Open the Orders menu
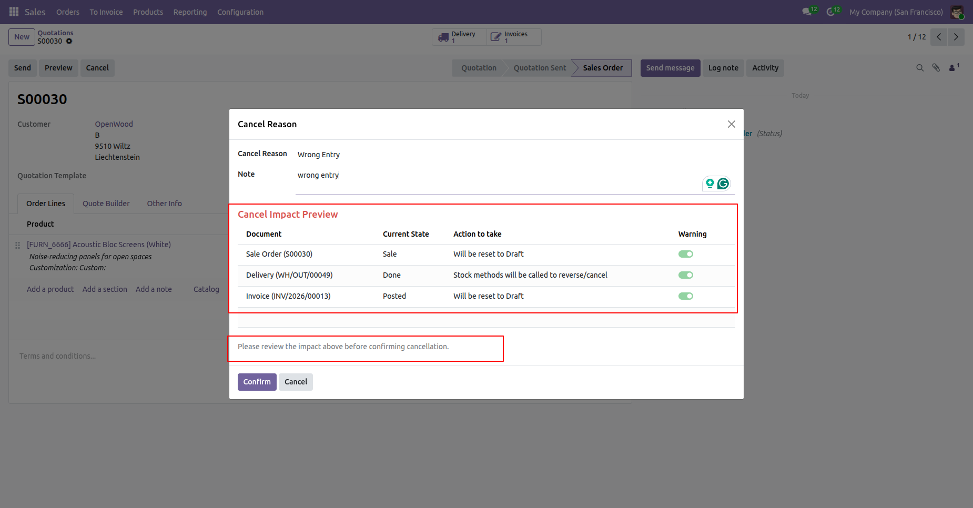This screenshot has width=973, height=508. (x=68, y=12)
